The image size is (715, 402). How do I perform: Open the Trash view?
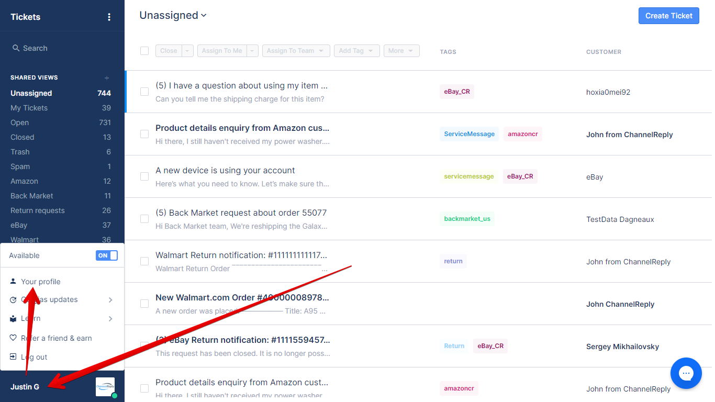point(61,152)
